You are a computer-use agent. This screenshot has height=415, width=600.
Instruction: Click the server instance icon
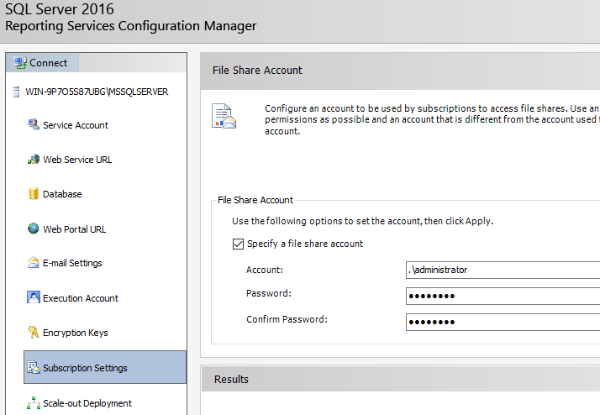18,92
